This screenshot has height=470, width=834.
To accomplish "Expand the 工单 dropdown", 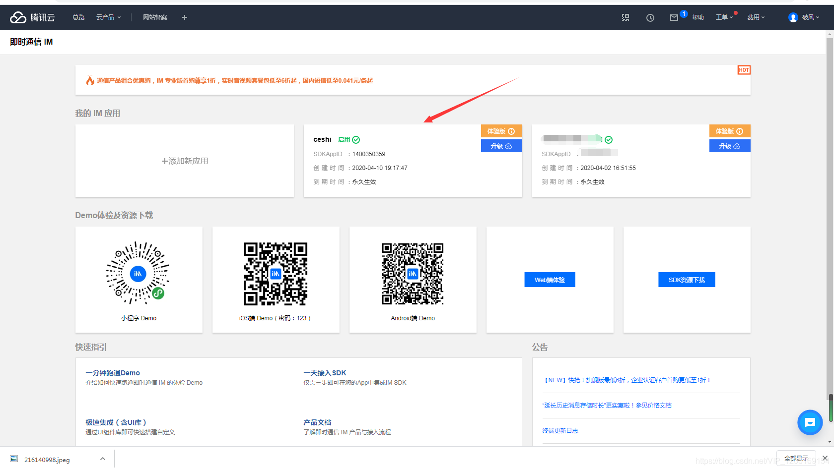I will pyautogui.click(x=724, y=17).
